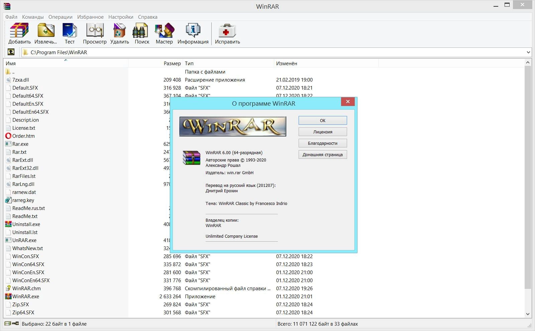
Task: Select the License.txt file
Action: coord(24,128)
